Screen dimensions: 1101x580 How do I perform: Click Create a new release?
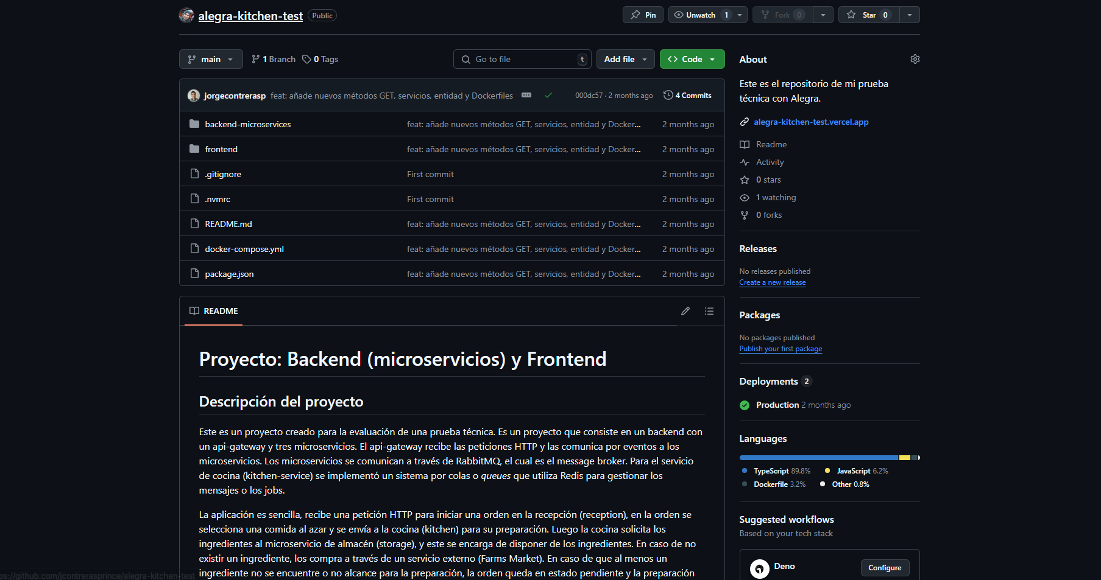click(x=773, y=282)
